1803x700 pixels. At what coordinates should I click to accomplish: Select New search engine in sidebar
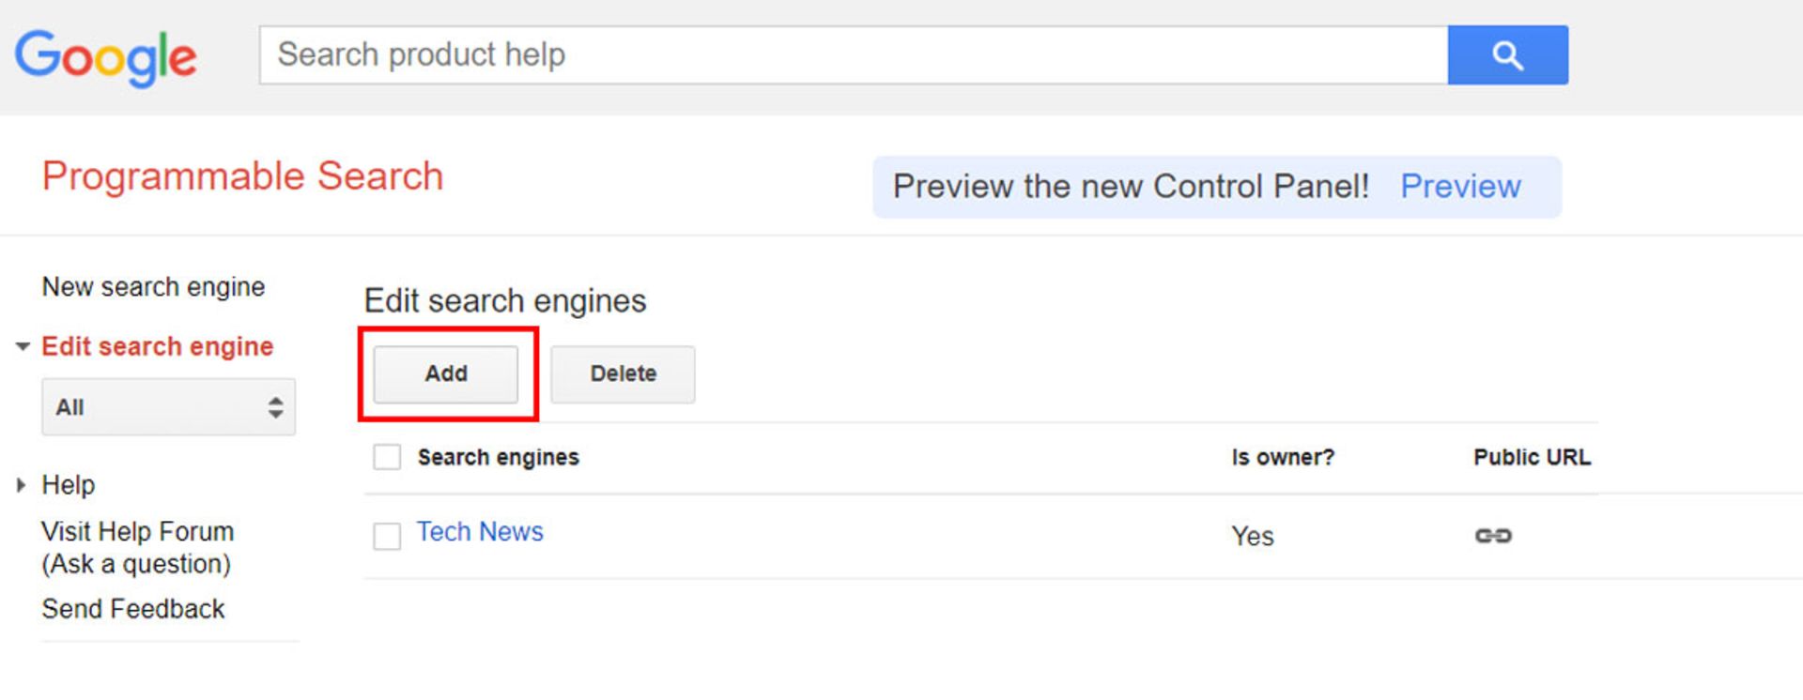[x=153, y=287]
